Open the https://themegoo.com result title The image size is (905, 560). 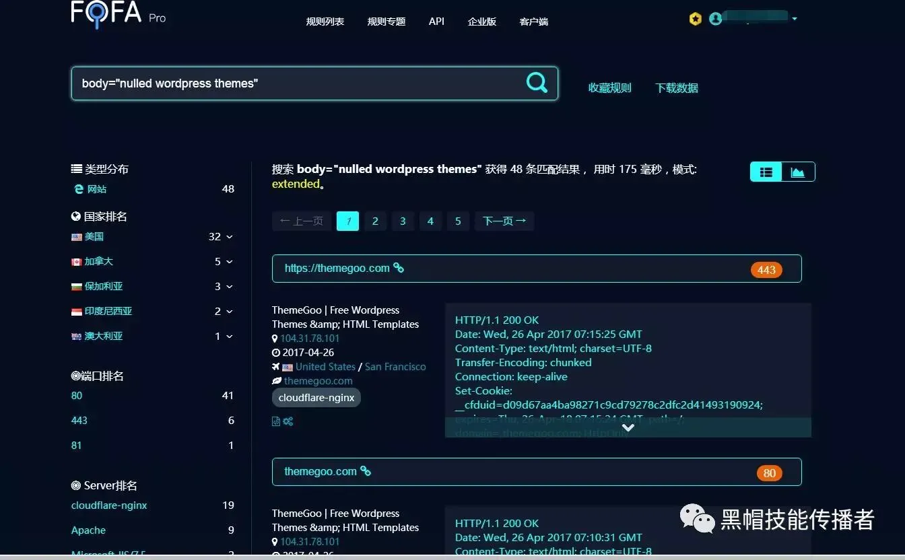coord(337,268)
